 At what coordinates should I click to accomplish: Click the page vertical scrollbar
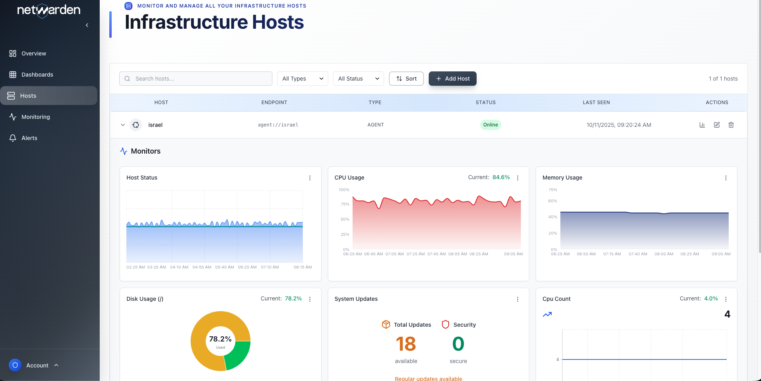tap(759, 126)
